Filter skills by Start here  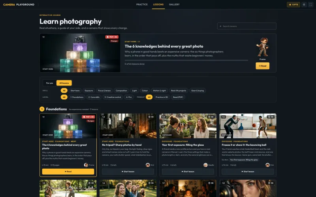[x=75, y=91]
